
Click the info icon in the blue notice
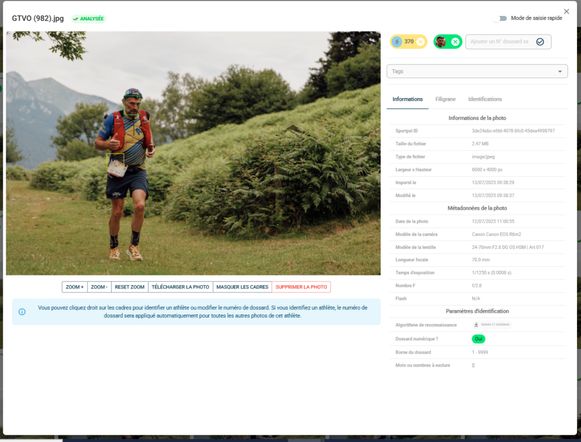click(22, 312)
